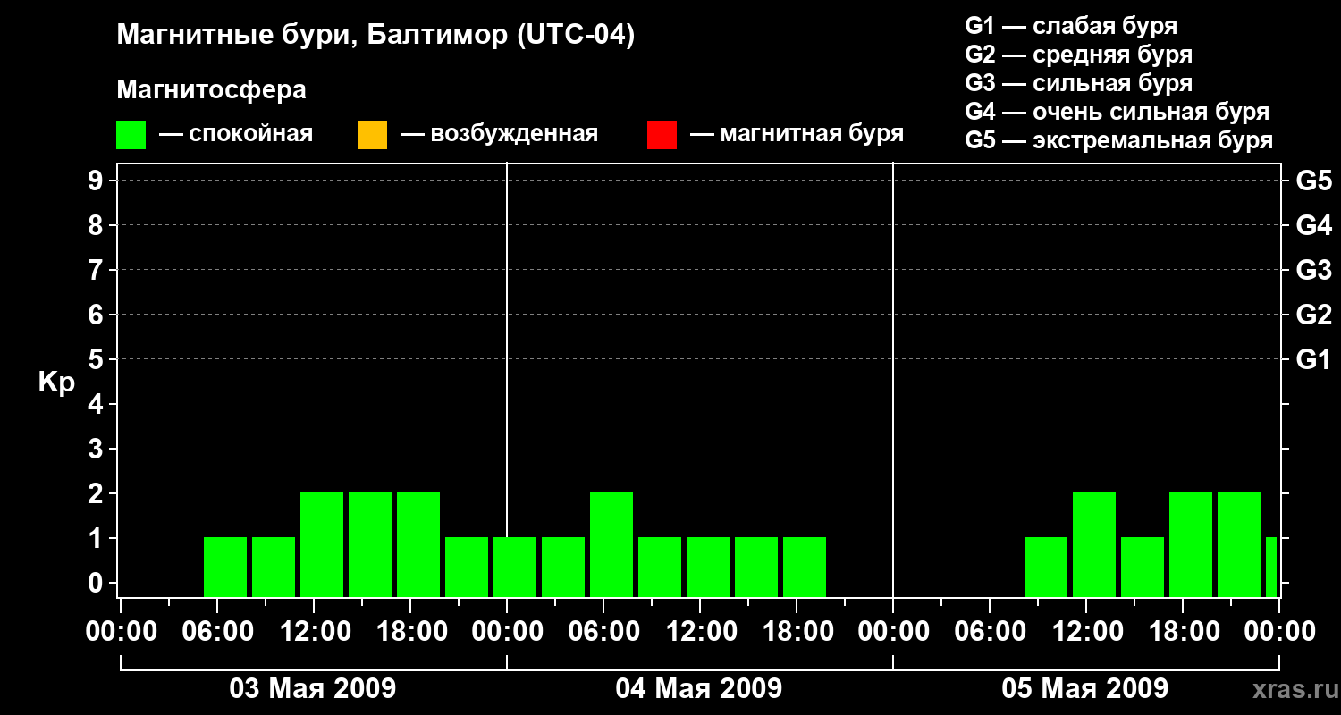Image resolution: width=1341 pixels, height=715 pixels.
Task: Click the '18:00' time label under 05 Мая
Action: click(x=1183, y=632)
